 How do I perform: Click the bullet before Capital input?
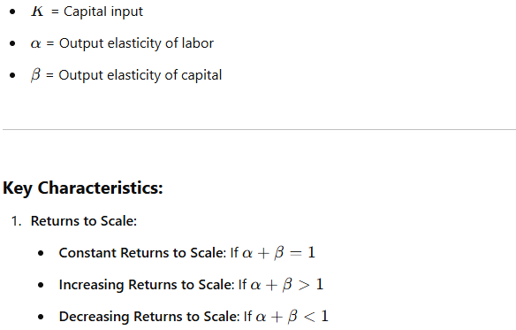[12, 12]
